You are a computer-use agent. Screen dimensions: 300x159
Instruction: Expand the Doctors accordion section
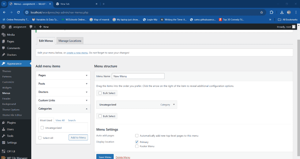pyautogui.click(x=63, y=92)
